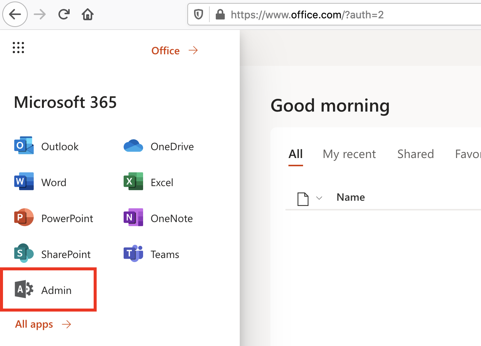
Task: Open the SharePoint app icon
Action: point(24,254)
